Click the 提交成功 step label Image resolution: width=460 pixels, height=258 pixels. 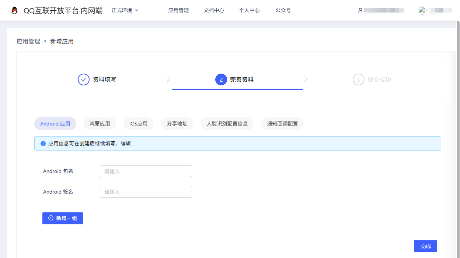click(x=379, y=79)
